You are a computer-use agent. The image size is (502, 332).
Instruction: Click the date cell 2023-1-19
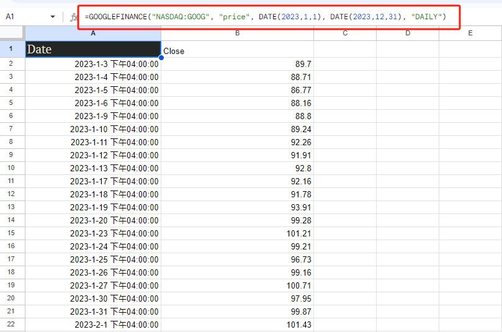coord(93,207)
